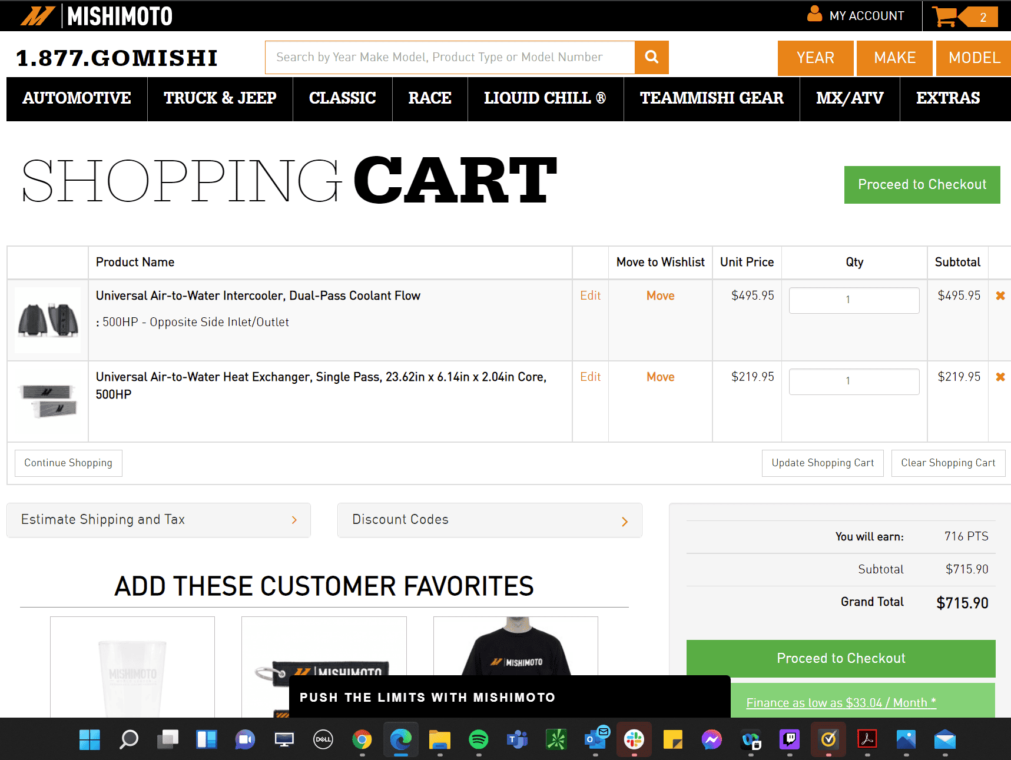Click the orange search magnifier button

pyautogui.click(x=651, y=57)
